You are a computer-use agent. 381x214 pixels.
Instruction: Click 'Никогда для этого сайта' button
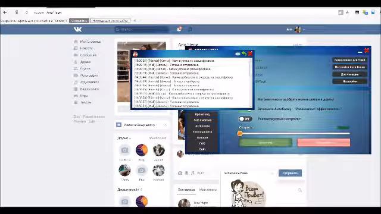pyautogui.click(x=110, y=21)
